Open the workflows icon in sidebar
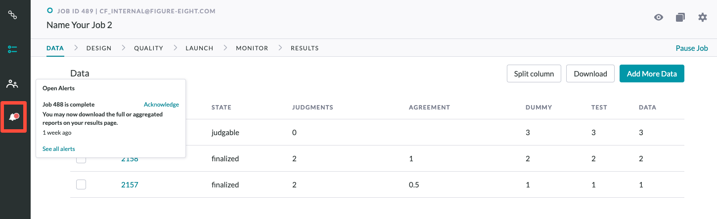The height and width of the screenshot is (219, 717). [12, 15]
